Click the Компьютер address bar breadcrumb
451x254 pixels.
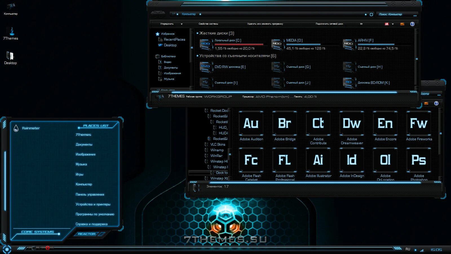[189, 14]
